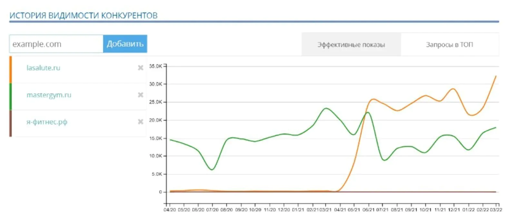Switch to Запросы в ТОП tab
Screen dimensions: 516x216
coord(450,44)
